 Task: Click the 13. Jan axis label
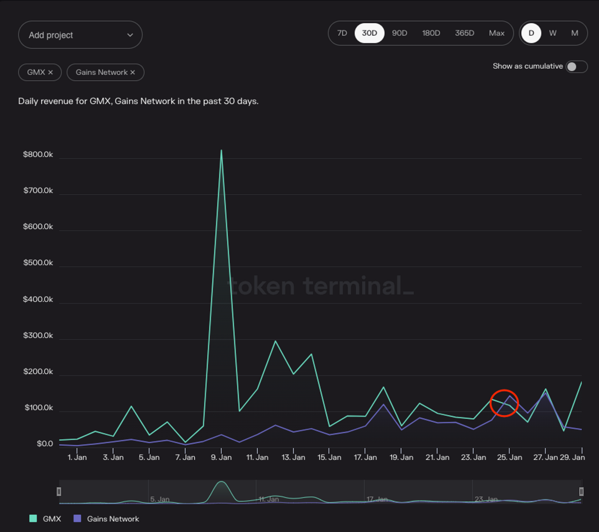pos(293,457)
